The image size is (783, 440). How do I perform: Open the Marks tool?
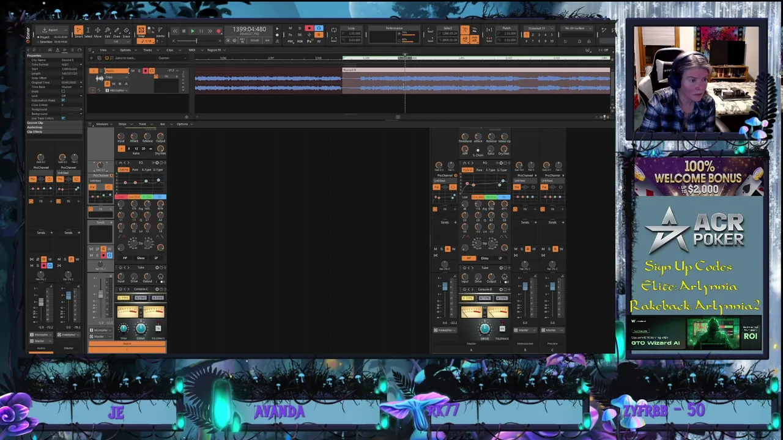[160, 31]
